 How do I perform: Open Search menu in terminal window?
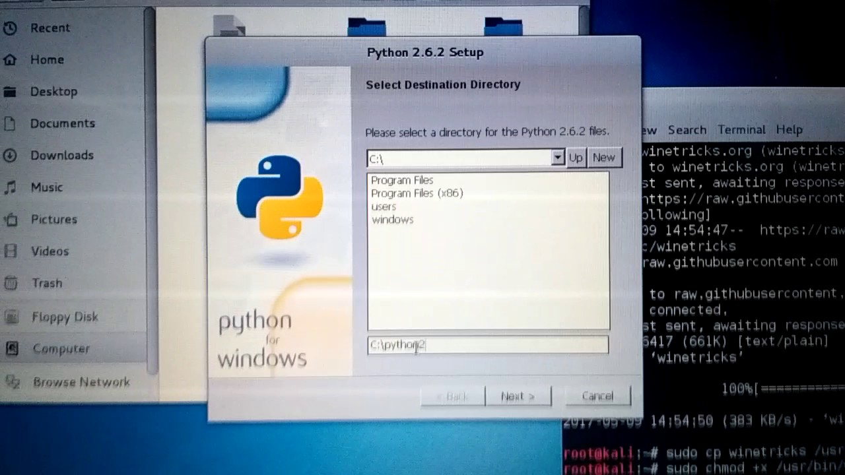click(x=687, y=130)
